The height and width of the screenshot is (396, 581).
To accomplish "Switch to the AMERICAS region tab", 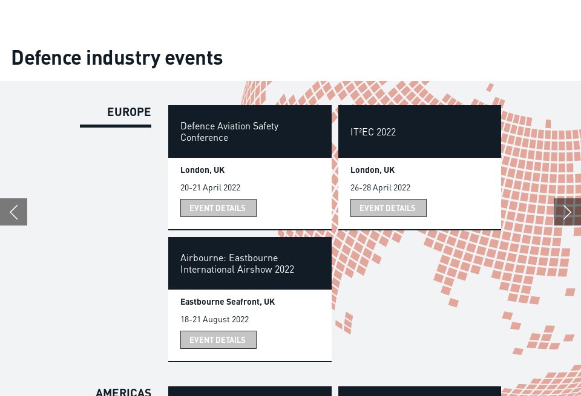I will 123,392.
